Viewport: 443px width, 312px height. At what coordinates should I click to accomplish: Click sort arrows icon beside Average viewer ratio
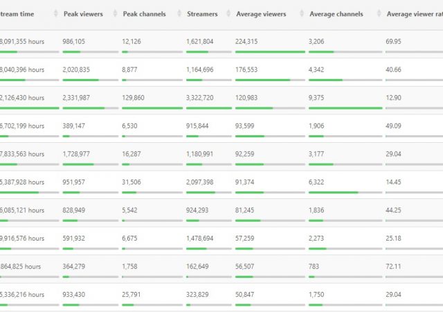tap(440, 14)
